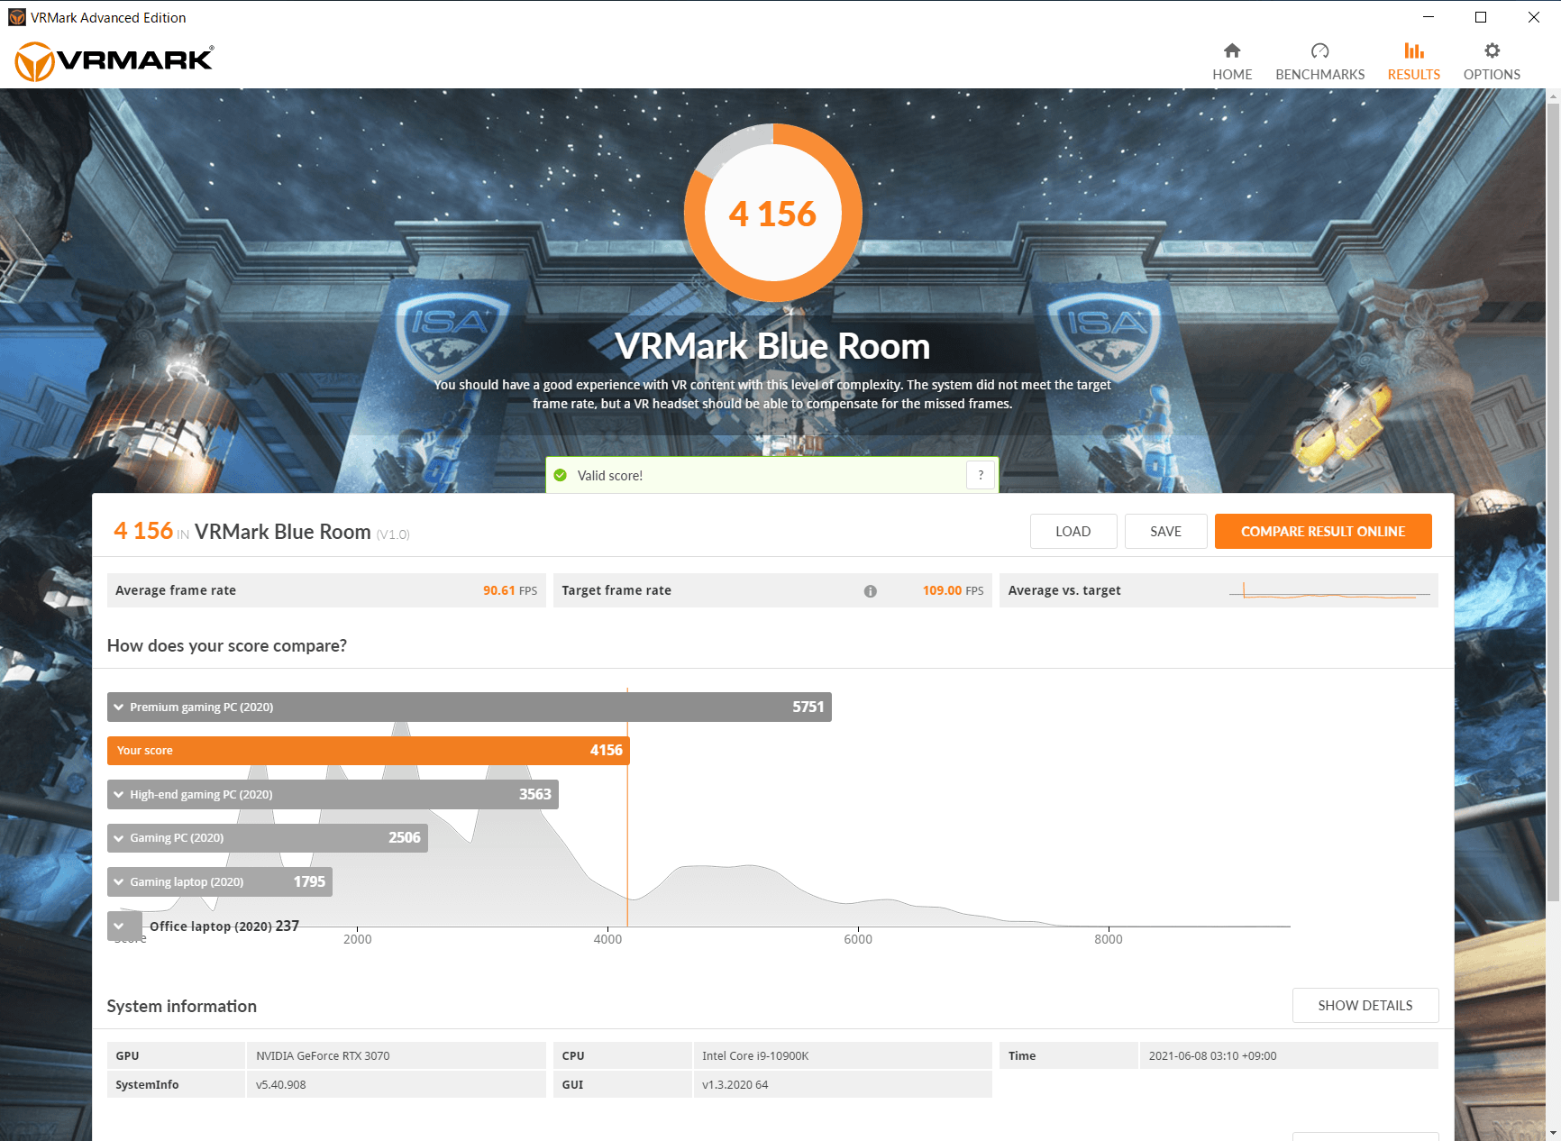The width and height of the screenshot is (1561, 1141).
Task: Click the Average vs. target sparkline graph
Action: 1329,591
